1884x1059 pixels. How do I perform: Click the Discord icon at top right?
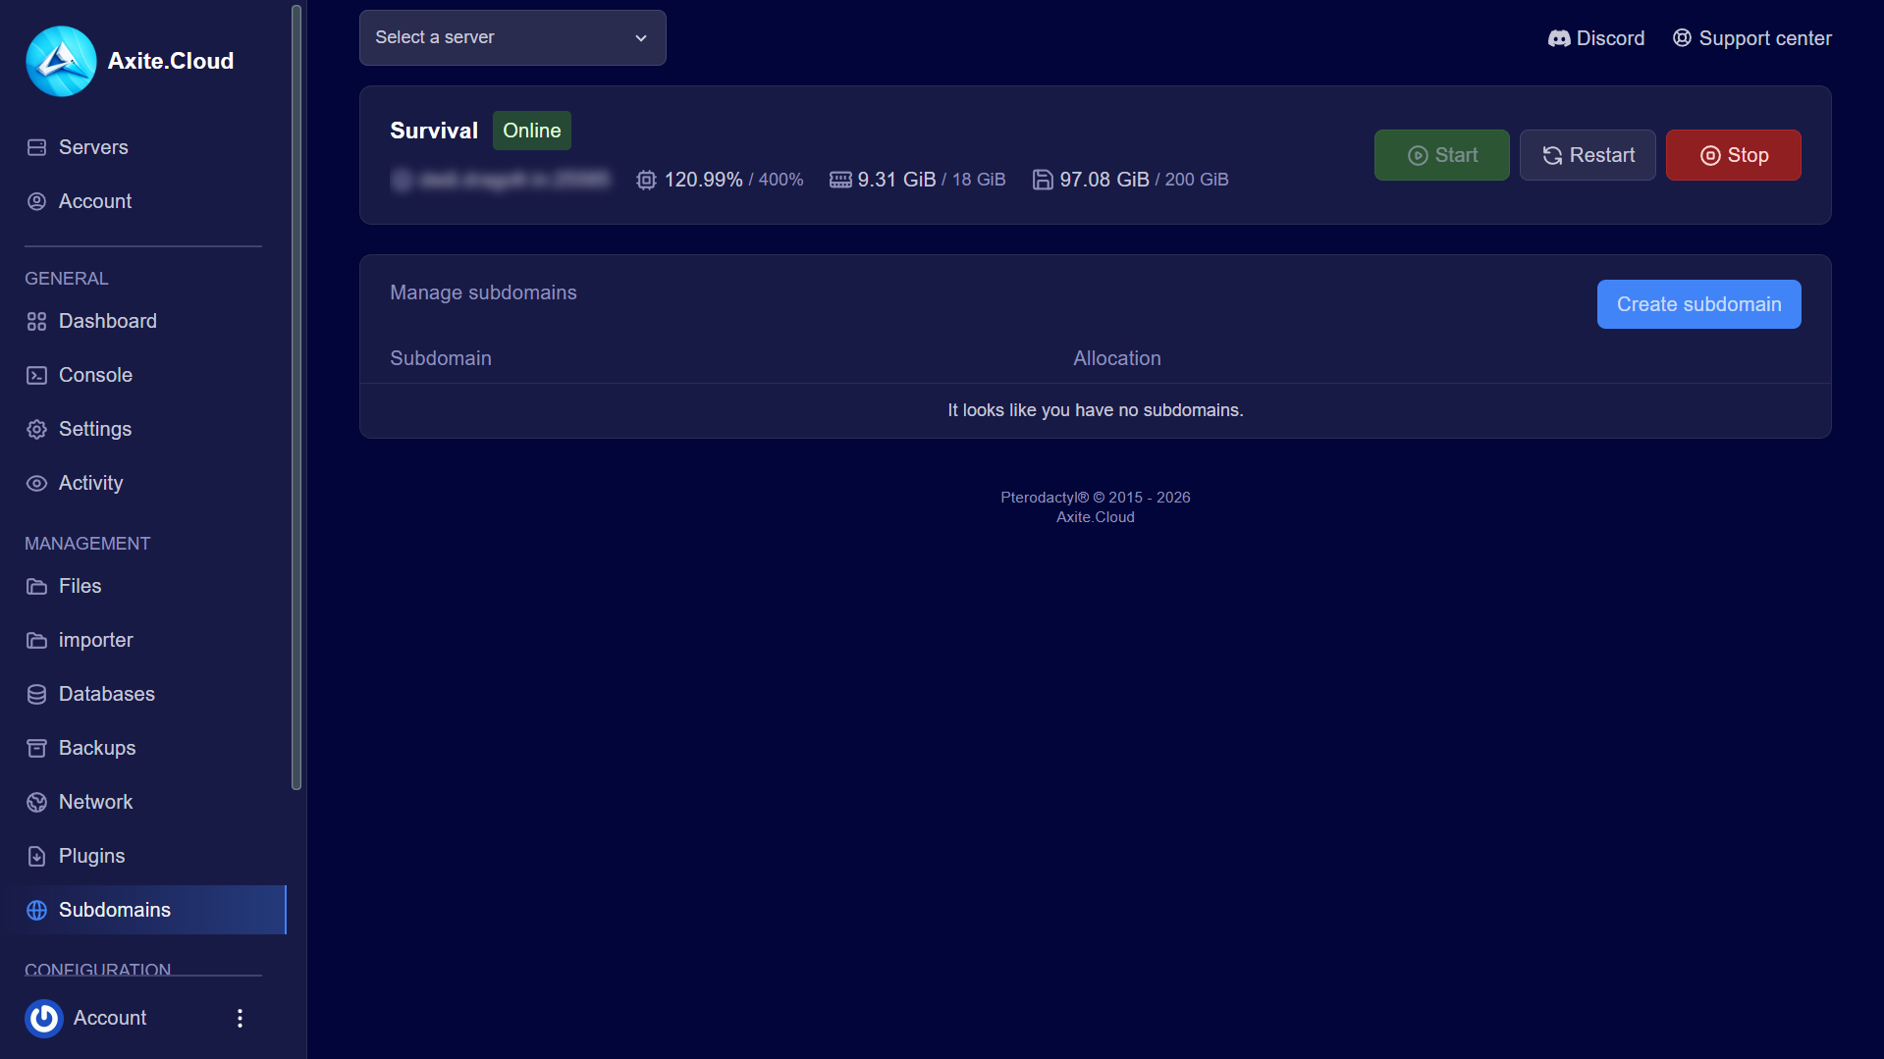[x=1560, y=37]
